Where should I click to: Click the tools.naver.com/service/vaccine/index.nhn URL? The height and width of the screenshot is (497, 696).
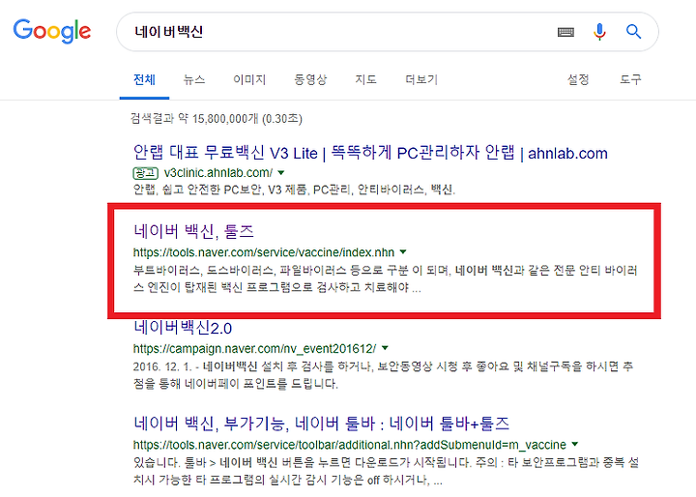coord(264,252)
